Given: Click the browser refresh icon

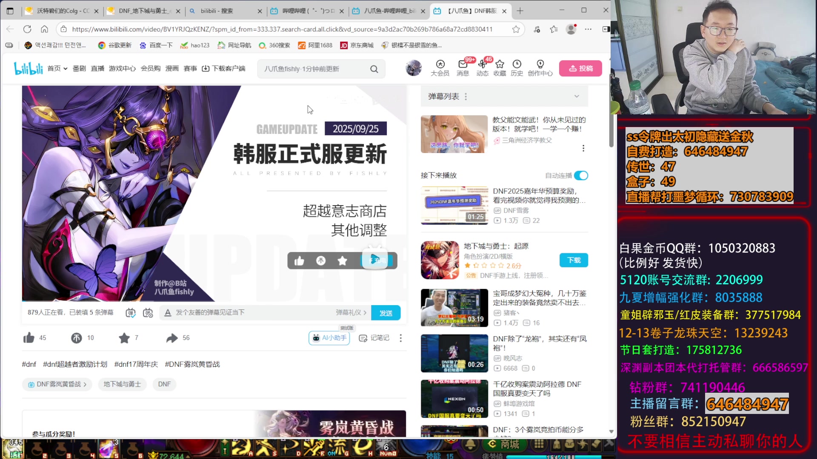Looking at the screenshot, I should 27,29.
